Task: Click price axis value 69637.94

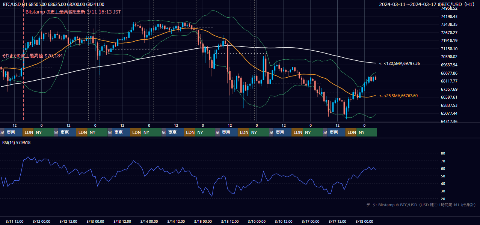Action: click(x=449, y=65)
